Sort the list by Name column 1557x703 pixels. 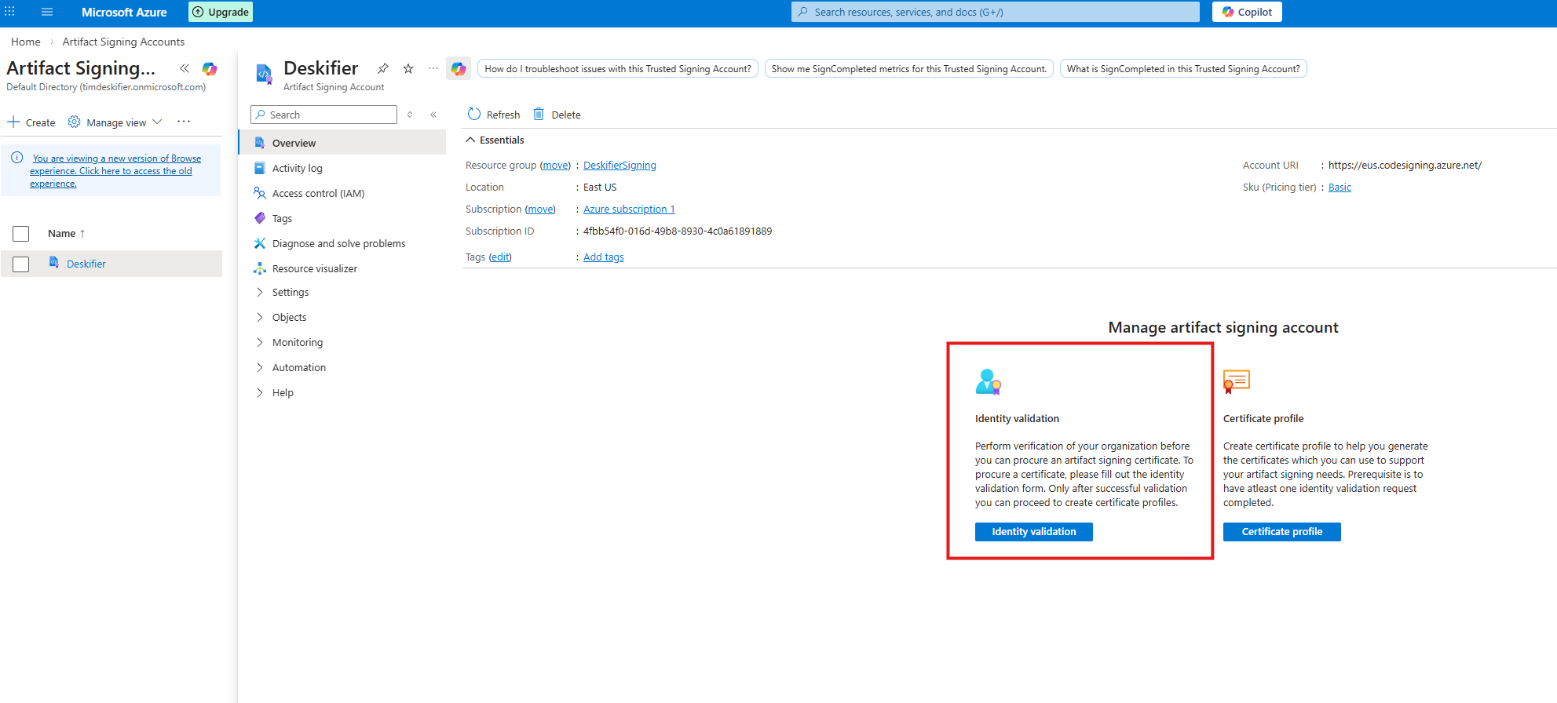[67, 234]
